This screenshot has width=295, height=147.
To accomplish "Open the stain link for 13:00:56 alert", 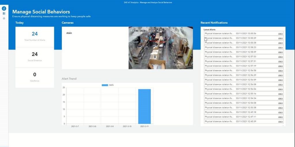I will (x=280, y=34).
